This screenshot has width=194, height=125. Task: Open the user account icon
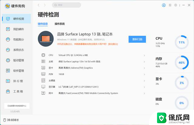(x=164, y=5)
